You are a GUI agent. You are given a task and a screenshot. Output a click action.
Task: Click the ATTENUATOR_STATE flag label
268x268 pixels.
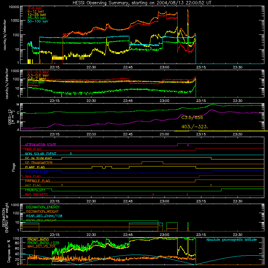point(41,145)
